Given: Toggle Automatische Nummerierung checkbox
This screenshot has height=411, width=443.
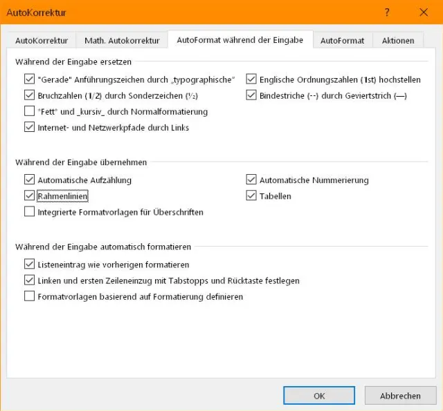Looking at the screenshot, I should 251,180.
